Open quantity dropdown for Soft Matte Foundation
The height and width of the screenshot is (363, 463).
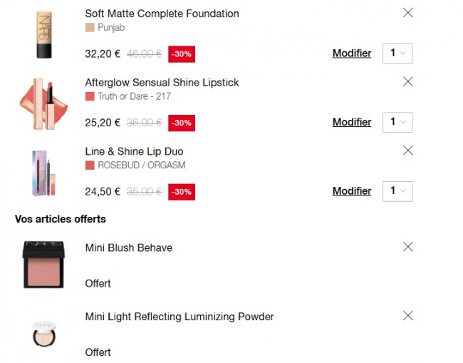click(x=397, y=53)
